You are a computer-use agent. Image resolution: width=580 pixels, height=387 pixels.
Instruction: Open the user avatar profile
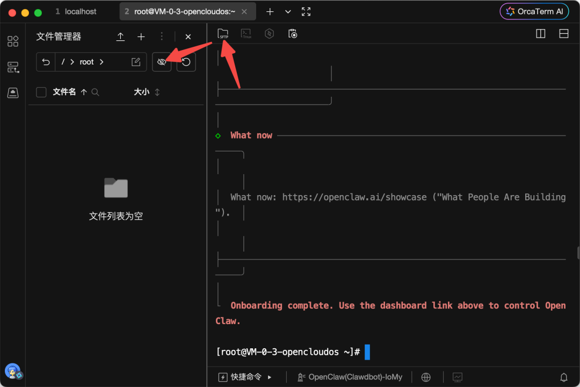point(13,371)
